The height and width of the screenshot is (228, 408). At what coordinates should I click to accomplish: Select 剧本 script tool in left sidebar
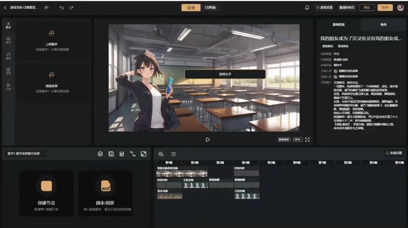(8, 25)
